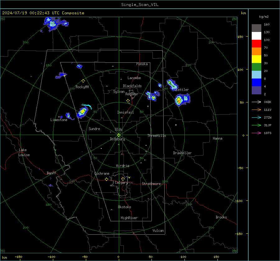Click the gray 130-160 kg/m2 color swatch
The height and width of the screenshot is (261, 280).
[x=256, y=28]
